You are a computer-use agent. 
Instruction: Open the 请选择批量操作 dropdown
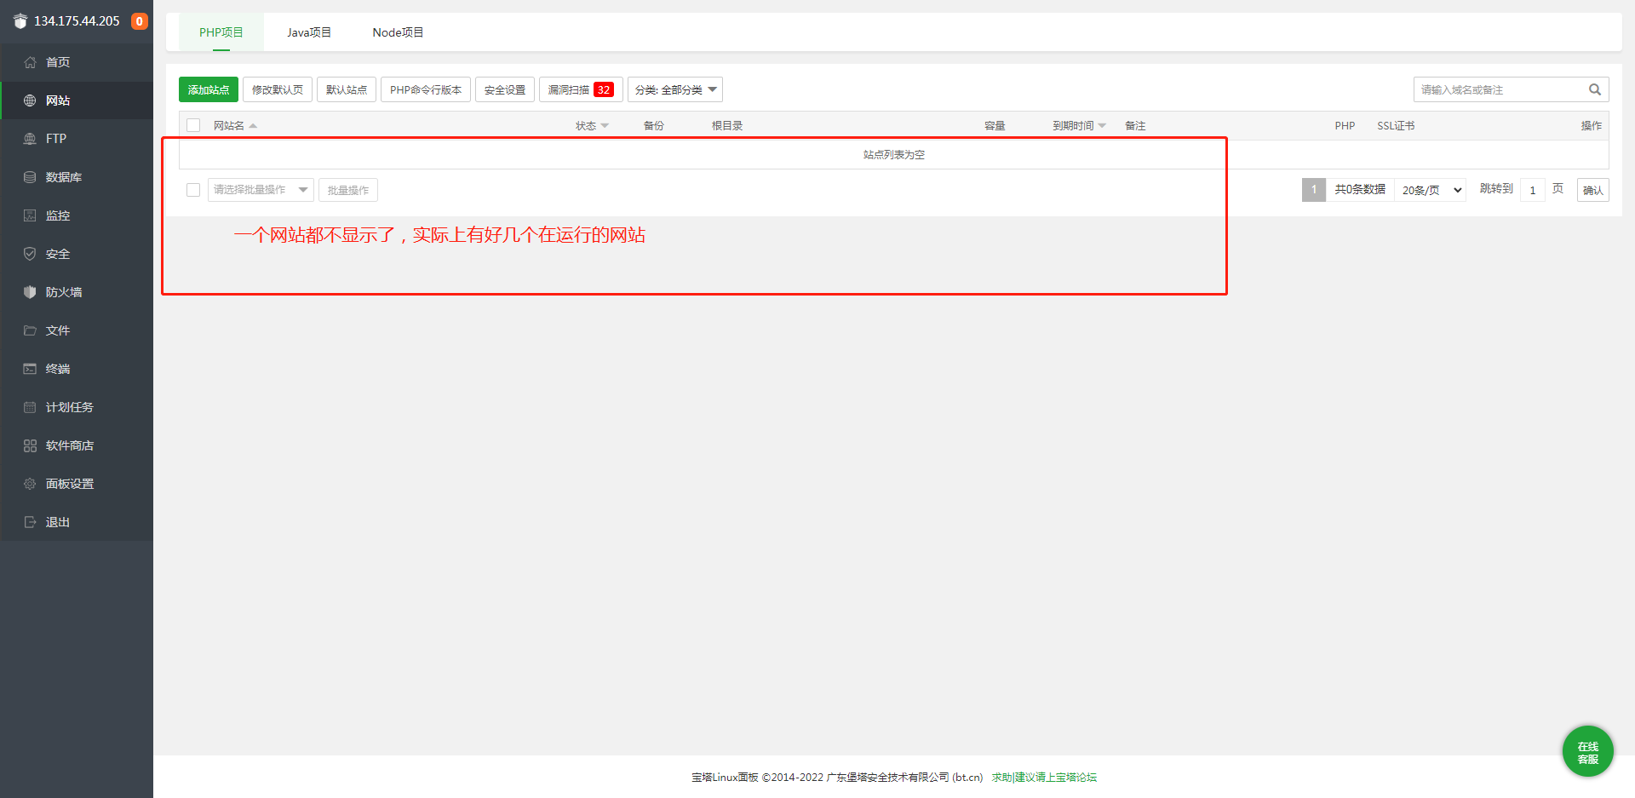click(261, 190)
